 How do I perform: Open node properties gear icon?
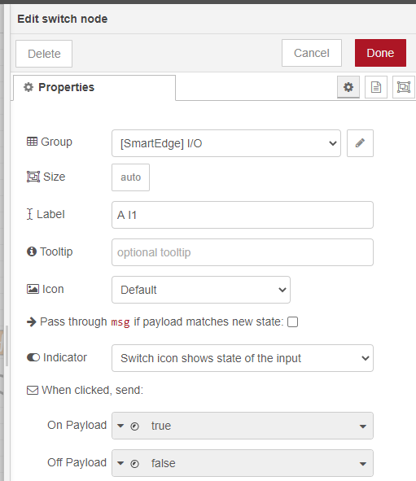point(348,87)
